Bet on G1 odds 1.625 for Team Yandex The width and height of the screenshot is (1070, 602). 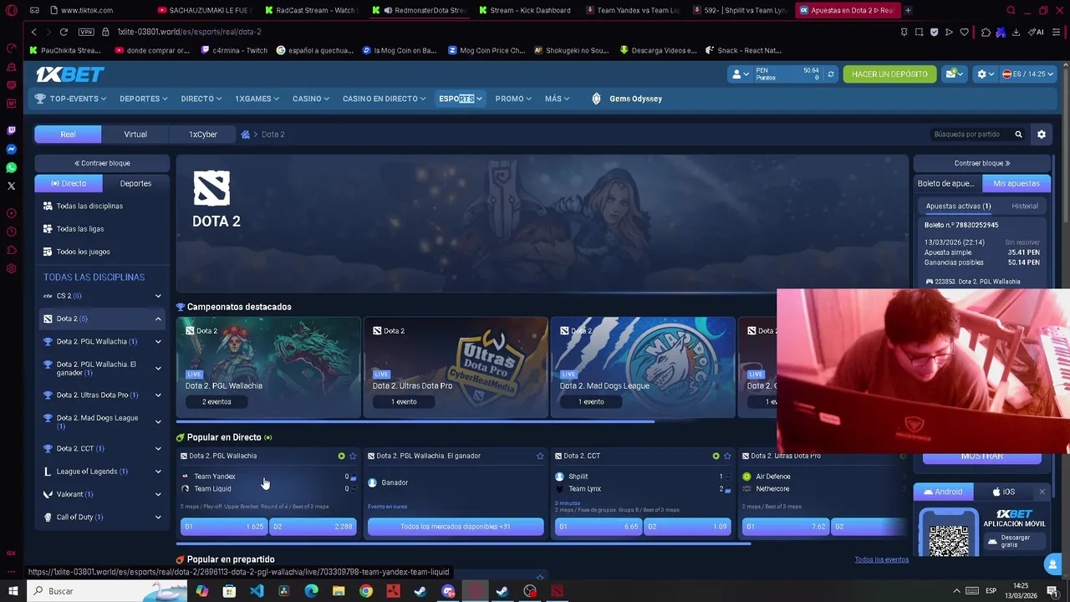(x=223, y=527)
